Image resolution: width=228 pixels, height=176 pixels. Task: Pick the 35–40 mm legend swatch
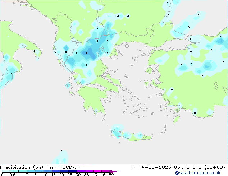(89, 171)
